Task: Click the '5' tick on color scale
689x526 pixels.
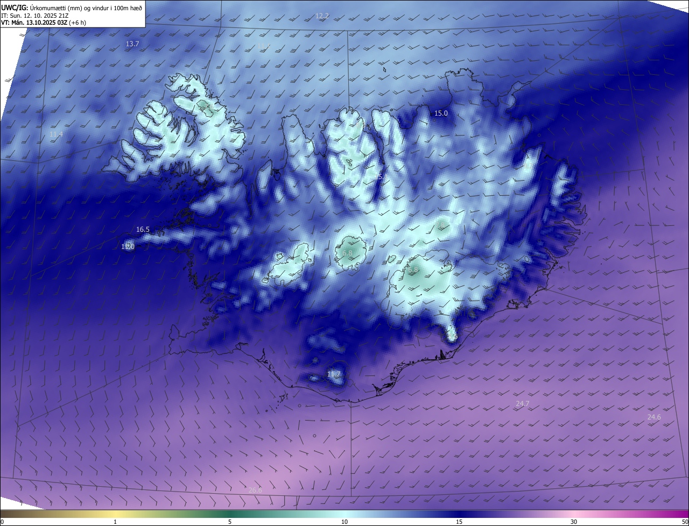Action: pos(230,522)
